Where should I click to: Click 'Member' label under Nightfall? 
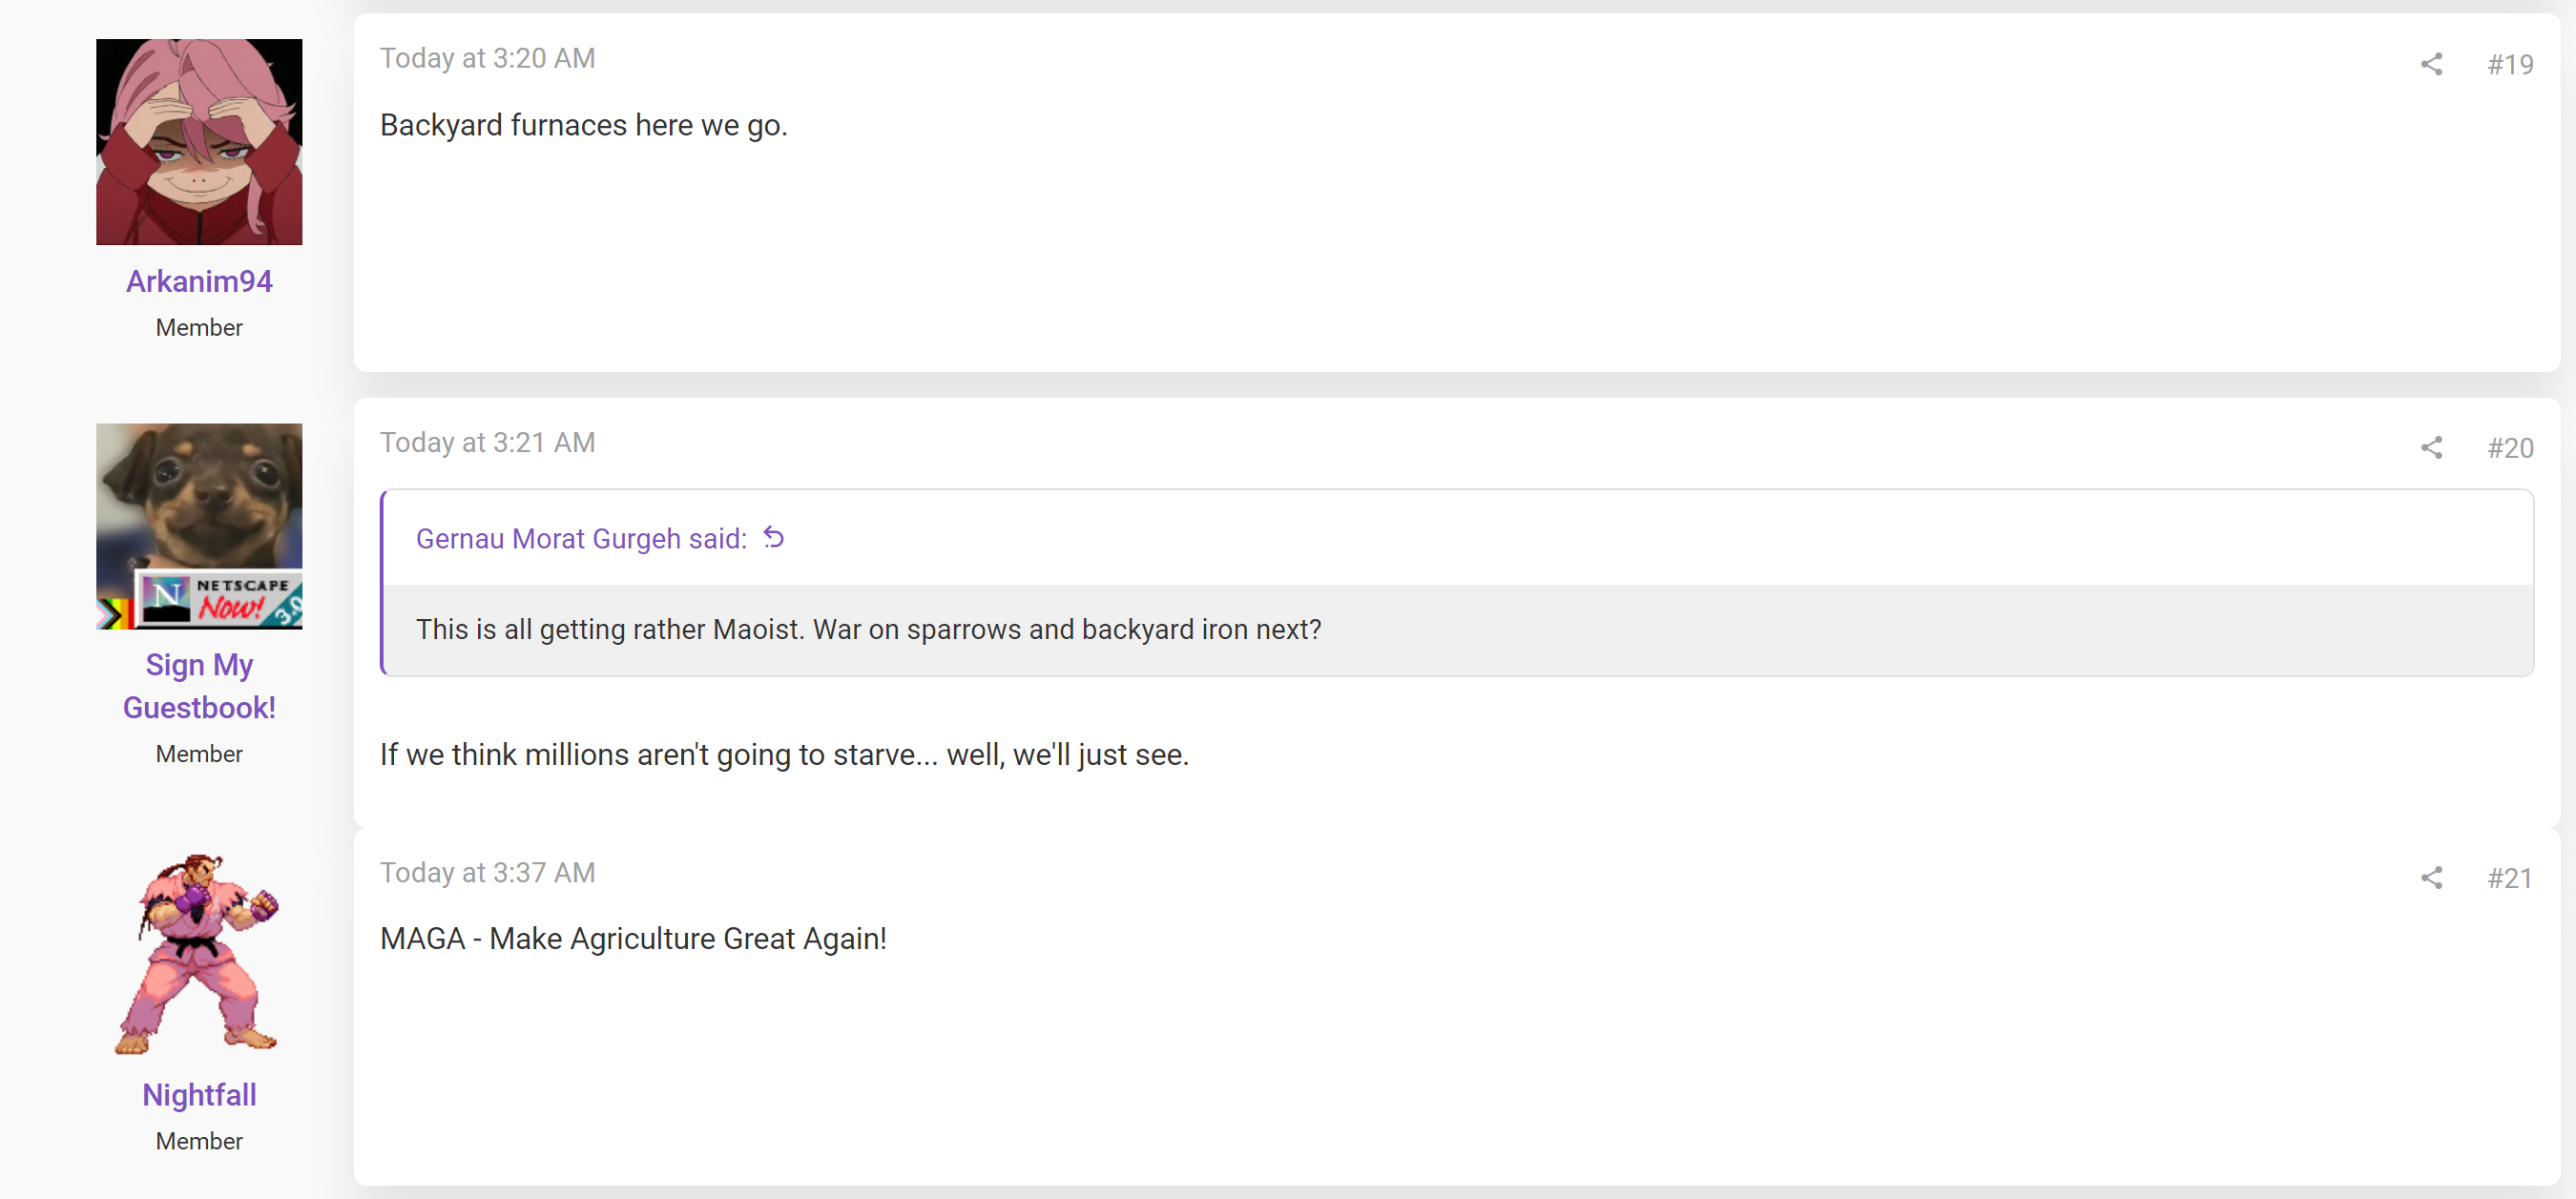point(199,1141)
